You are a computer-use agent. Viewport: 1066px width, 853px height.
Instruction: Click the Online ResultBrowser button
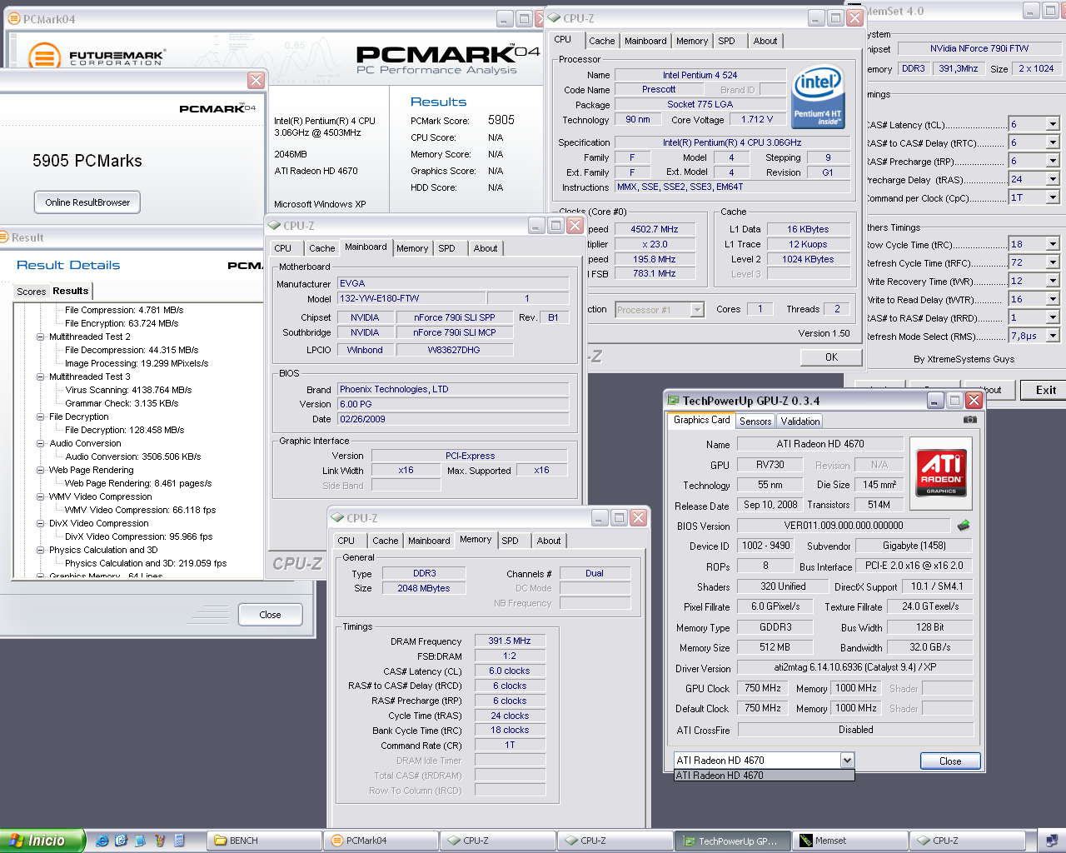pos(87,202)
